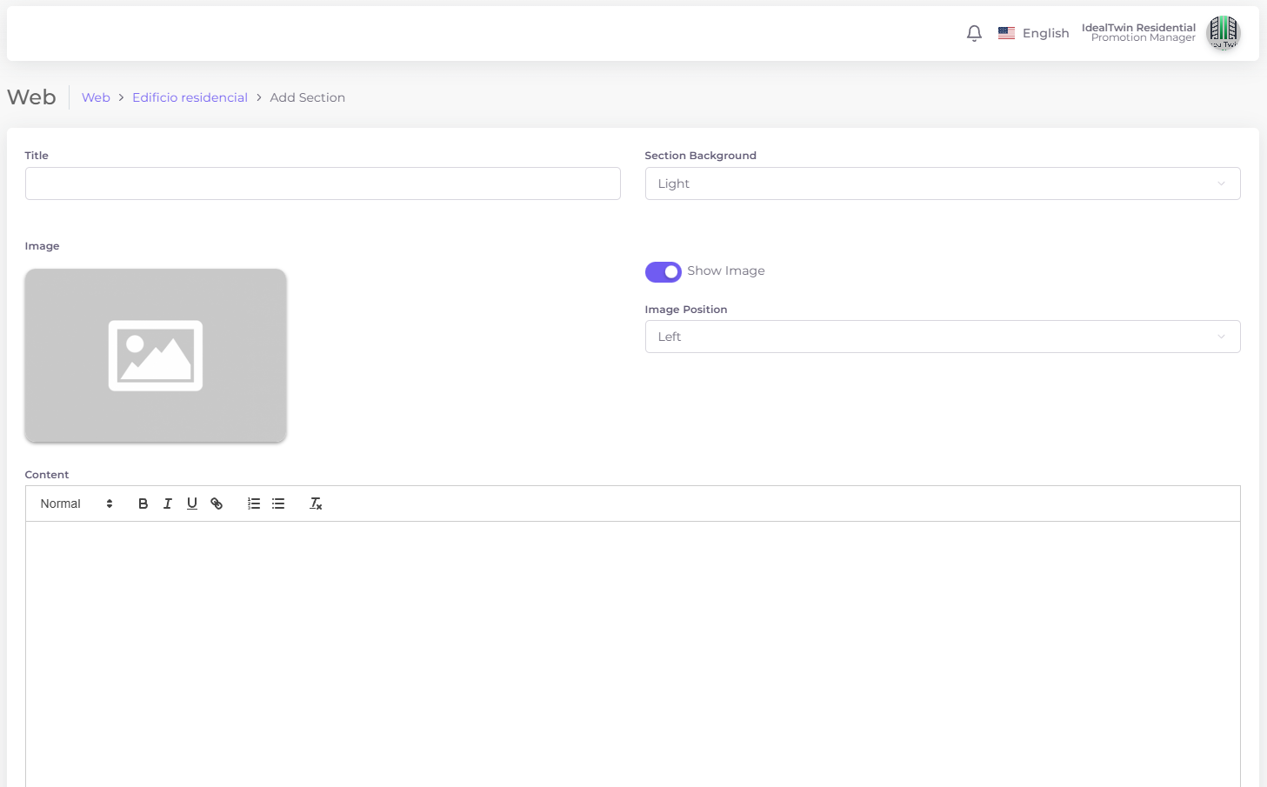Image resolution: width=1267 pixels, height=787 pixels.
Task: Open the Section Background dropdown
Action: pos(942,183)
